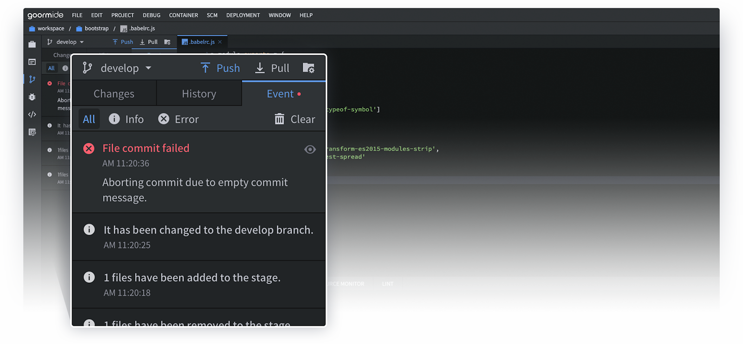Select All filter in background small panel
743x344 pixels.
point(51,68)
